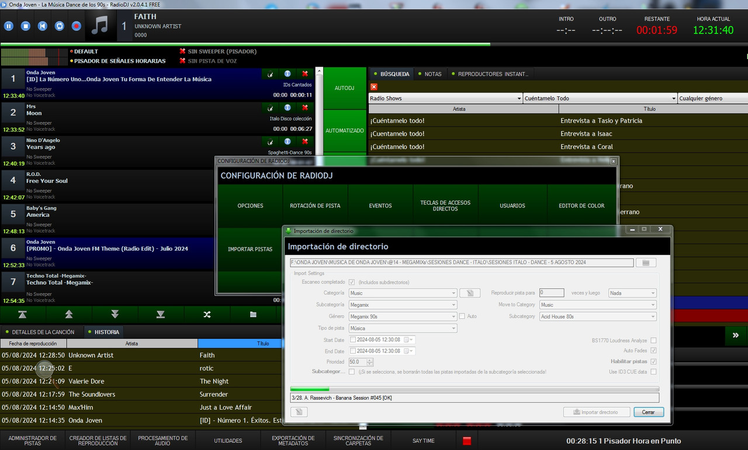The width and height of the screenshot is (748, 450).
Task: Open info for Nino D'Angelo Years ago
Action: pos(288,141)
